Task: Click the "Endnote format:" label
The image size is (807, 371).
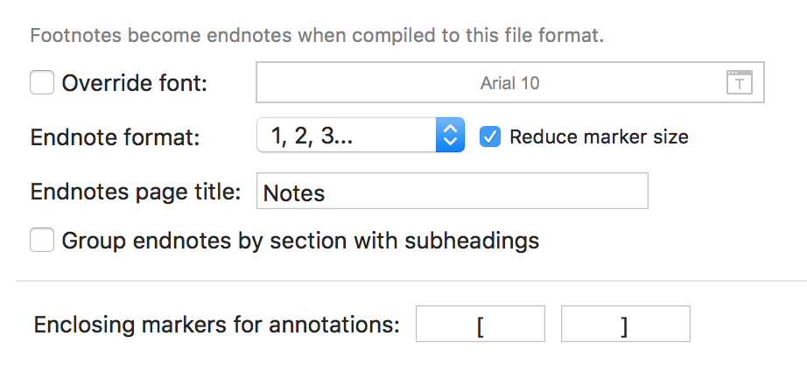Action: 116,138
